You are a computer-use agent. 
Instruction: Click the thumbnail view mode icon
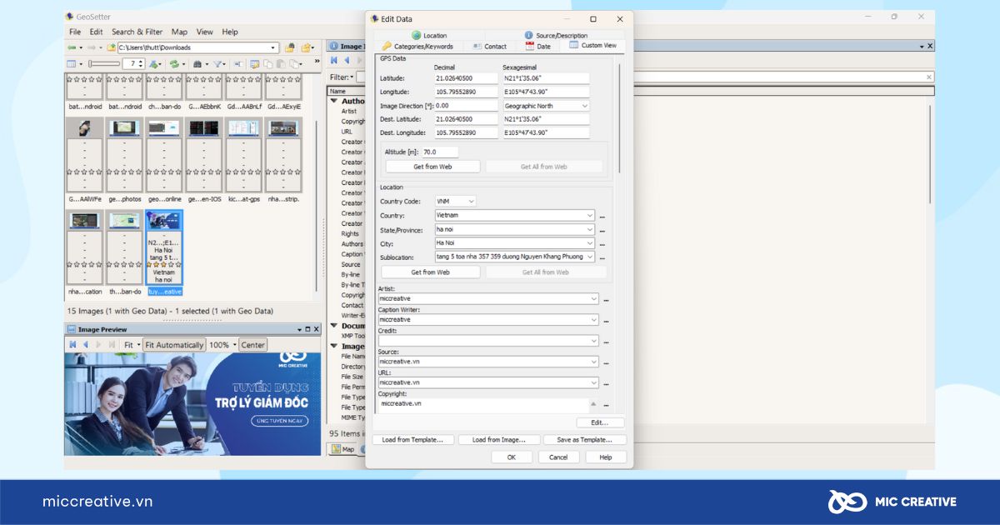(x=72, y=63)
